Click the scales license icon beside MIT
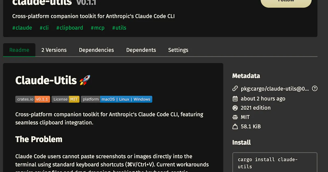Image resolution: width=328 pixels, height=172 pixels. pyautogui.click(x=235, y=117)
